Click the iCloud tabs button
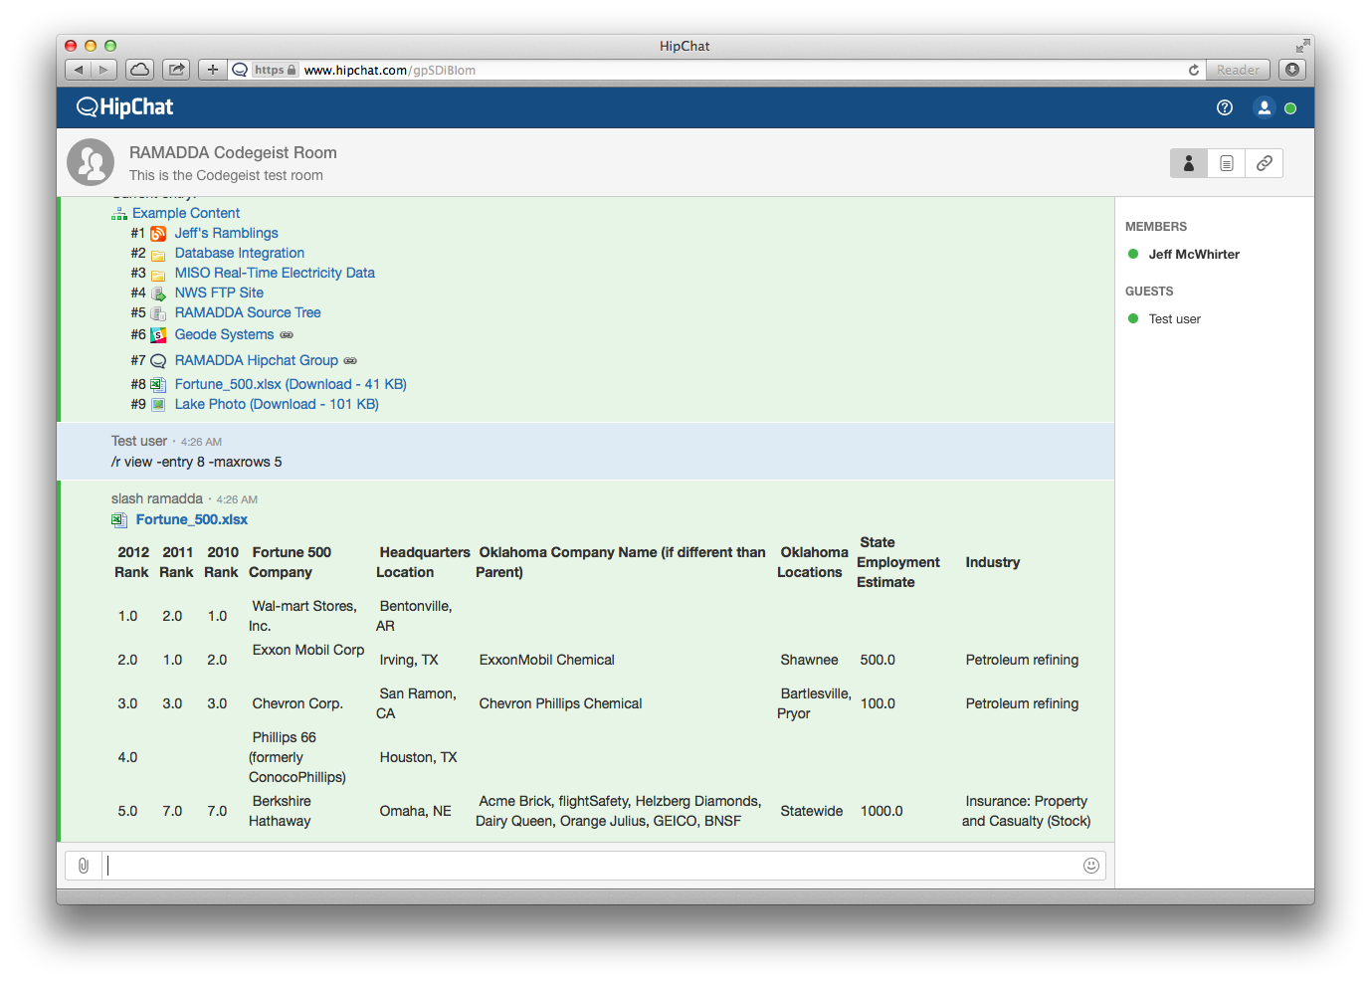 [x=140, y=70]
